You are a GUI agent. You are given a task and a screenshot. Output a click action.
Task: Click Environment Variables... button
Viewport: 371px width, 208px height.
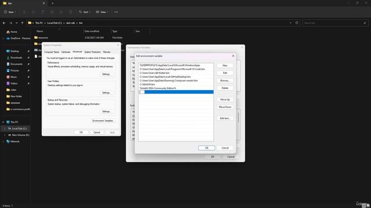point(103,121)
